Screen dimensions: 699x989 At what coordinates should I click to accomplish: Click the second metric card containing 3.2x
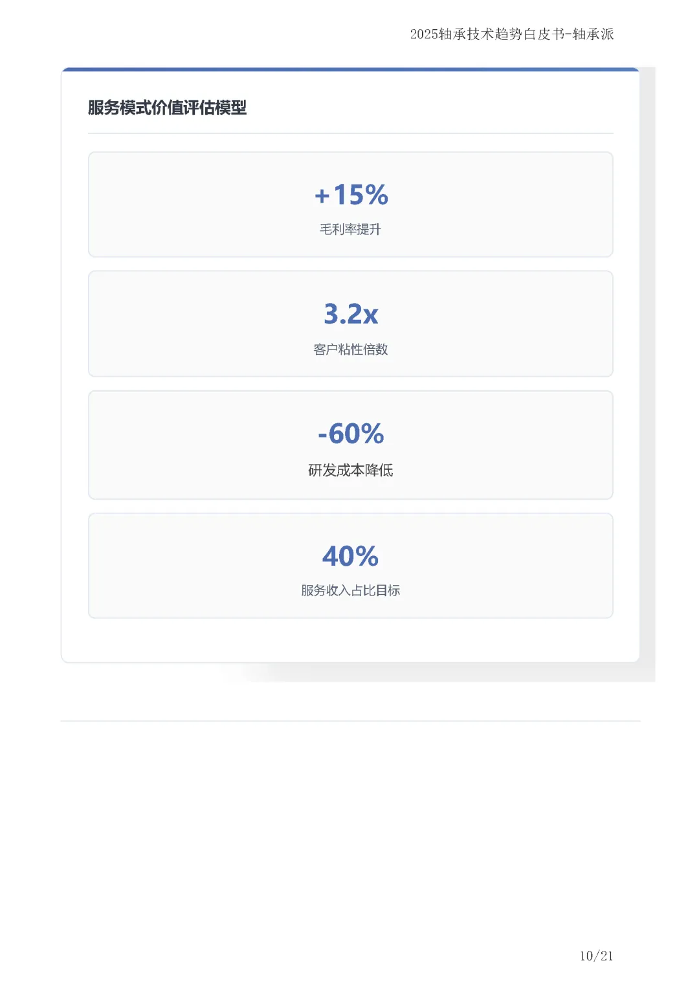350,324
